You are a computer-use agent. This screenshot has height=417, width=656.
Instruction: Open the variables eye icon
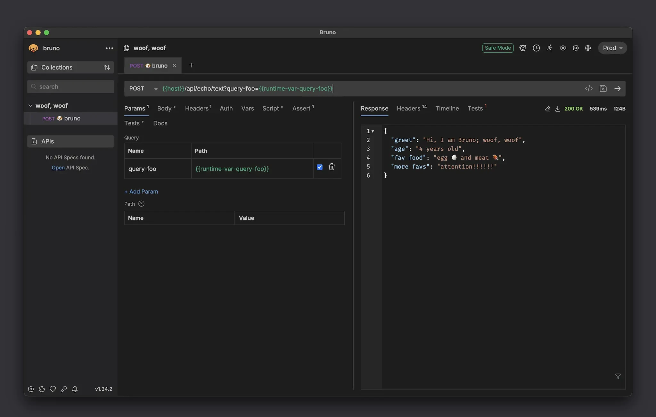(x=563, y=48)
